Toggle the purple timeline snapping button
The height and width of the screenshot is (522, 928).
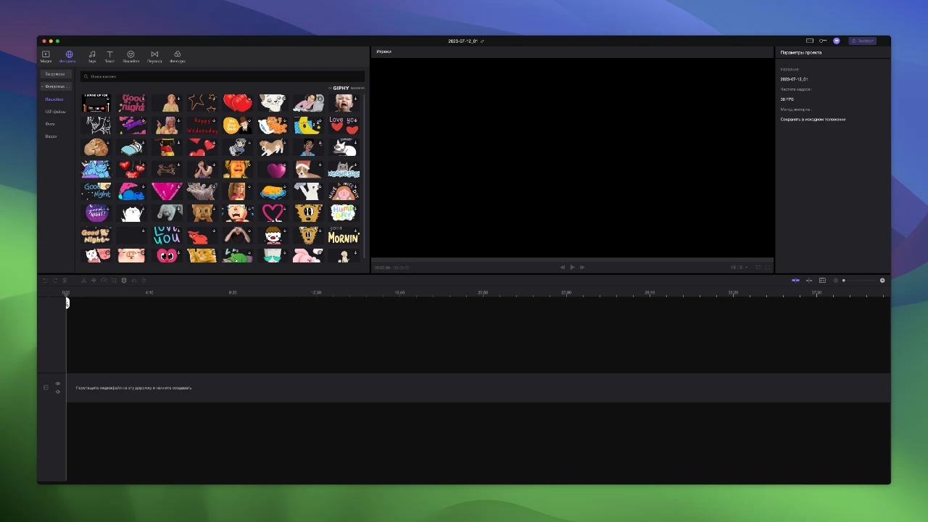click(795, 281)
